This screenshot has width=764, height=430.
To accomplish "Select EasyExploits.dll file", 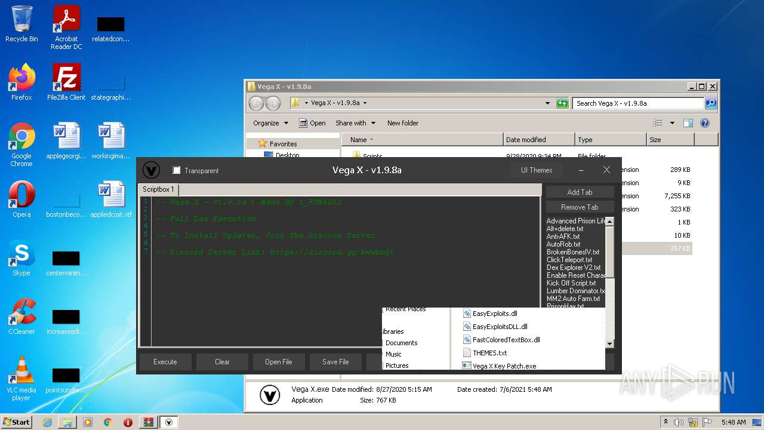I will [x=490, y=314].
